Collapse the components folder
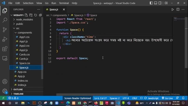 pyautogui.click(x=25, y=33)
